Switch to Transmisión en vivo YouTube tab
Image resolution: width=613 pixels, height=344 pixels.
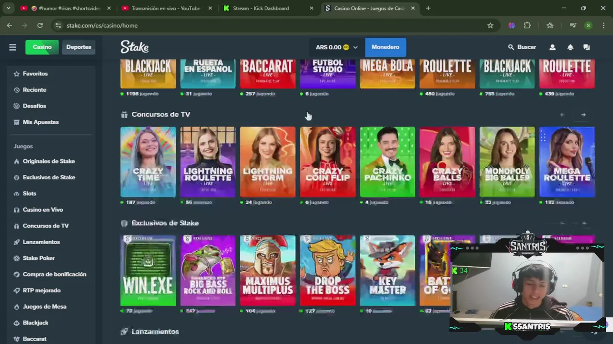pos(165,8)
